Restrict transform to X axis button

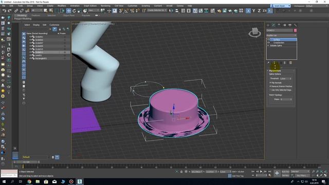click(248, 10)
